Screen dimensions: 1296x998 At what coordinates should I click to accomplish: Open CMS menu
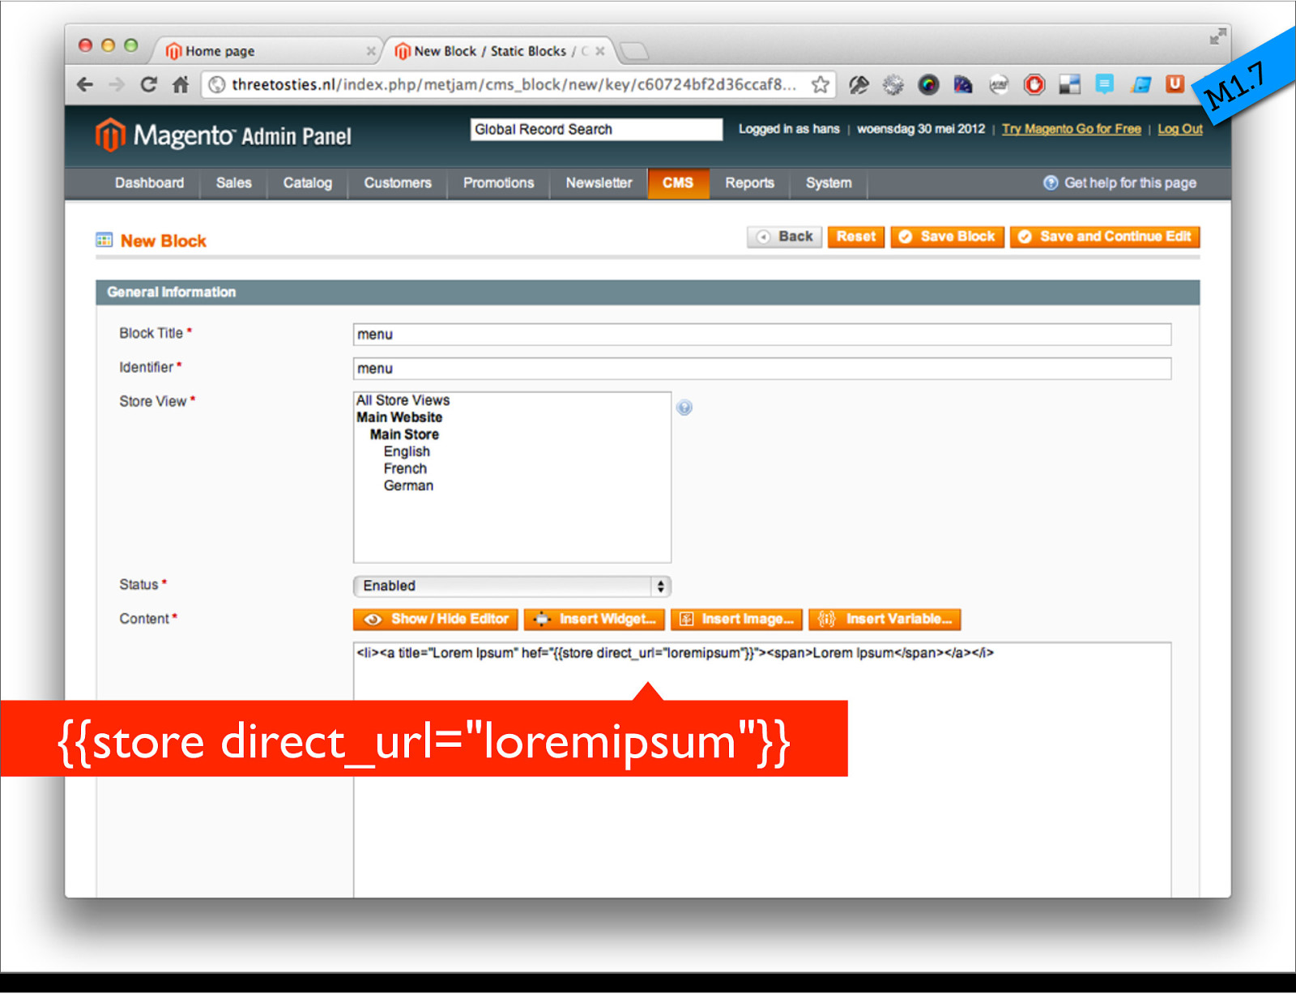[x=678, y=183]
